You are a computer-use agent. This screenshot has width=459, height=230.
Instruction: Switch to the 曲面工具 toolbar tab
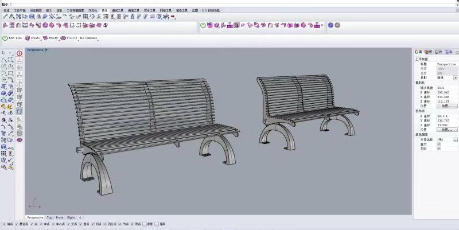134,10
